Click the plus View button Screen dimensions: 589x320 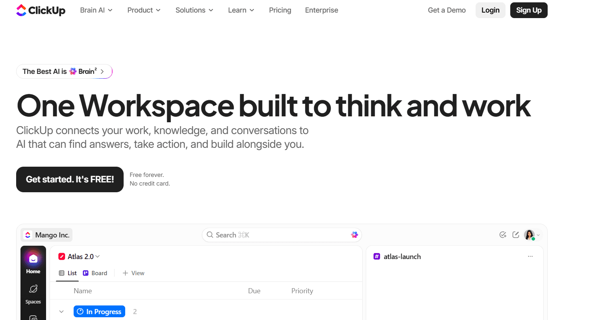coord(133,273)
